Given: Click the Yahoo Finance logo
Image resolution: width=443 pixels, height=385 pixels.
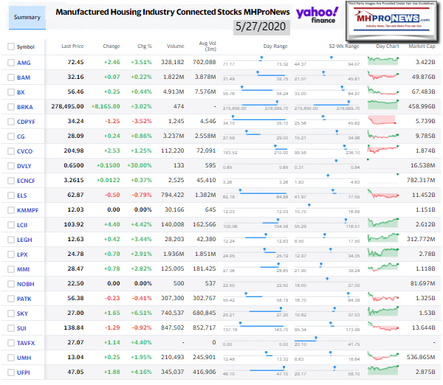Looking at the screenshot, I should point(317,15).
